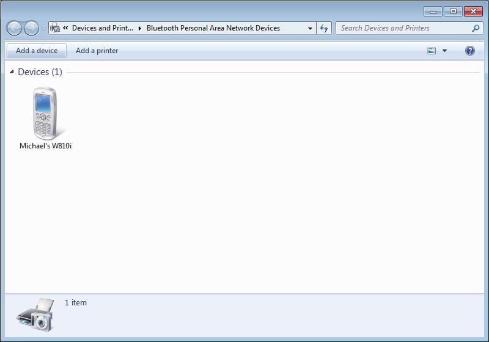Select the Michael's W810i phone icon
489x342 pixels.
tap(45, 114)
